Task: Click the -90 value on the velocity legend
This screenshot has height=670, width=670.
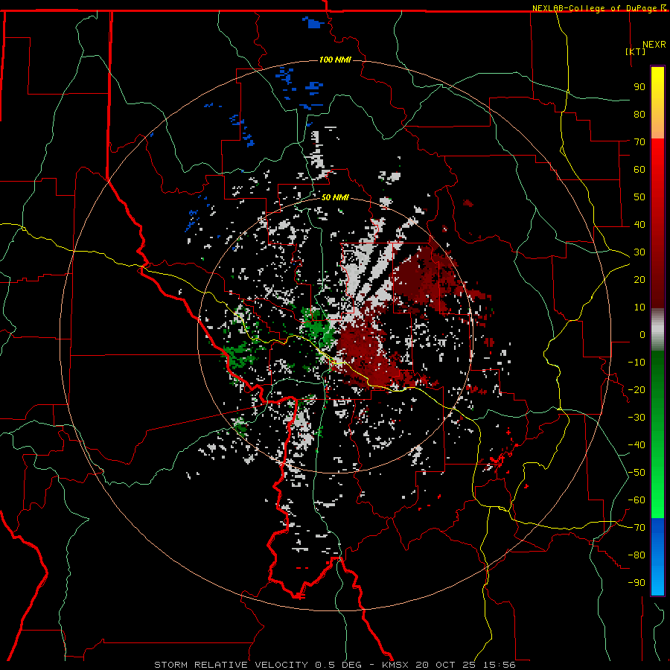Action: pos(636,583)
